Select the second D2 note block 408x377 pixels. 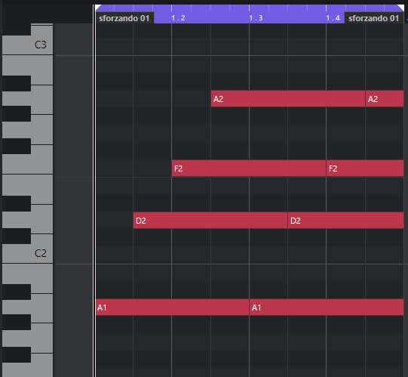coord(346,221)
